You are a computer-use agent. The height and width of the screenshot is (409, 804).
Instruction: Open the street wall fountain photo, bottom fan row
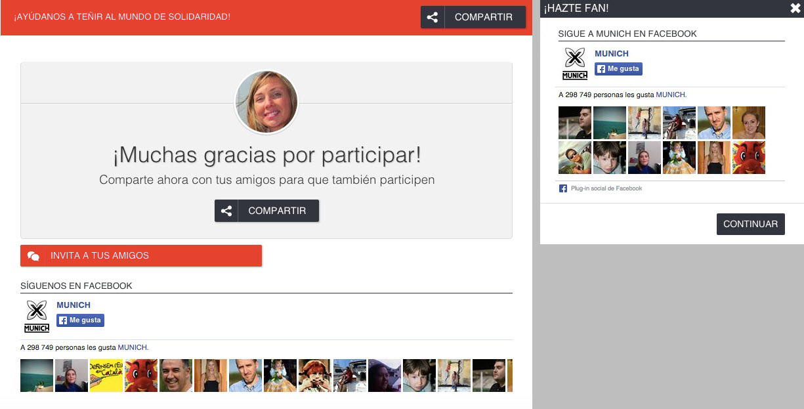(x=454, y=376)
